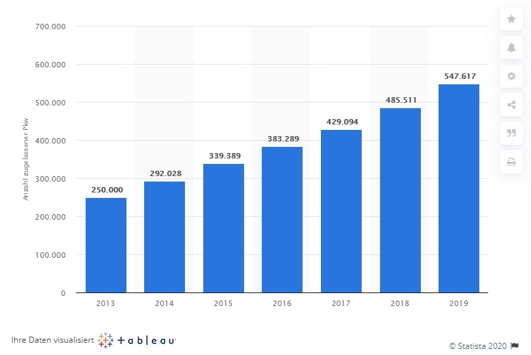Select the 2019 bar labeled 547.617
Image resolution: width=531 pixels, height=355 pixels.
(x=459, y=188)
